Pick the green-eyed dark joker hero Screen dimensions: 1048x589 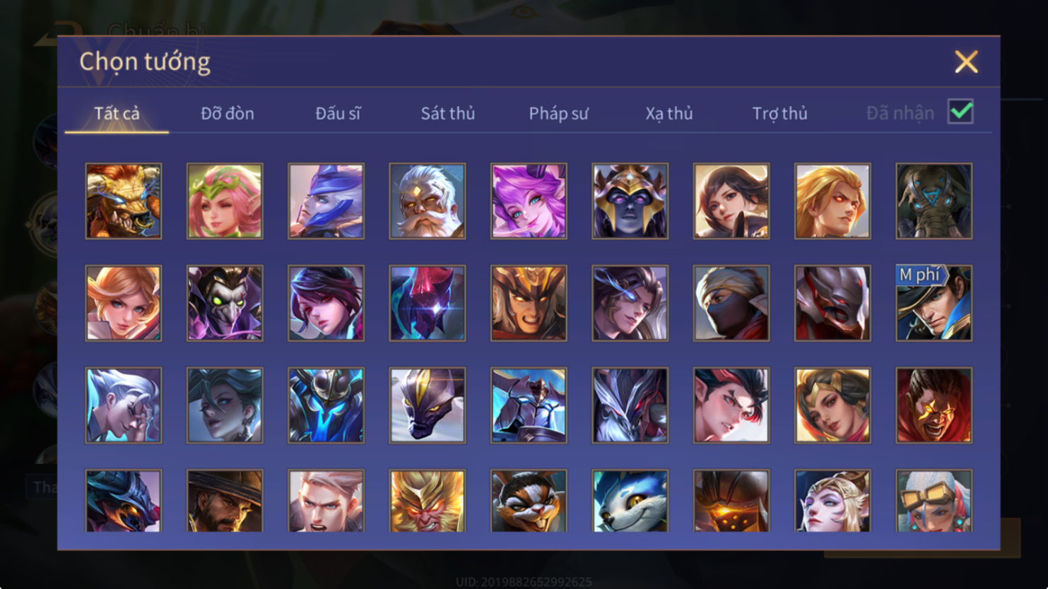(x=225, y=304)
